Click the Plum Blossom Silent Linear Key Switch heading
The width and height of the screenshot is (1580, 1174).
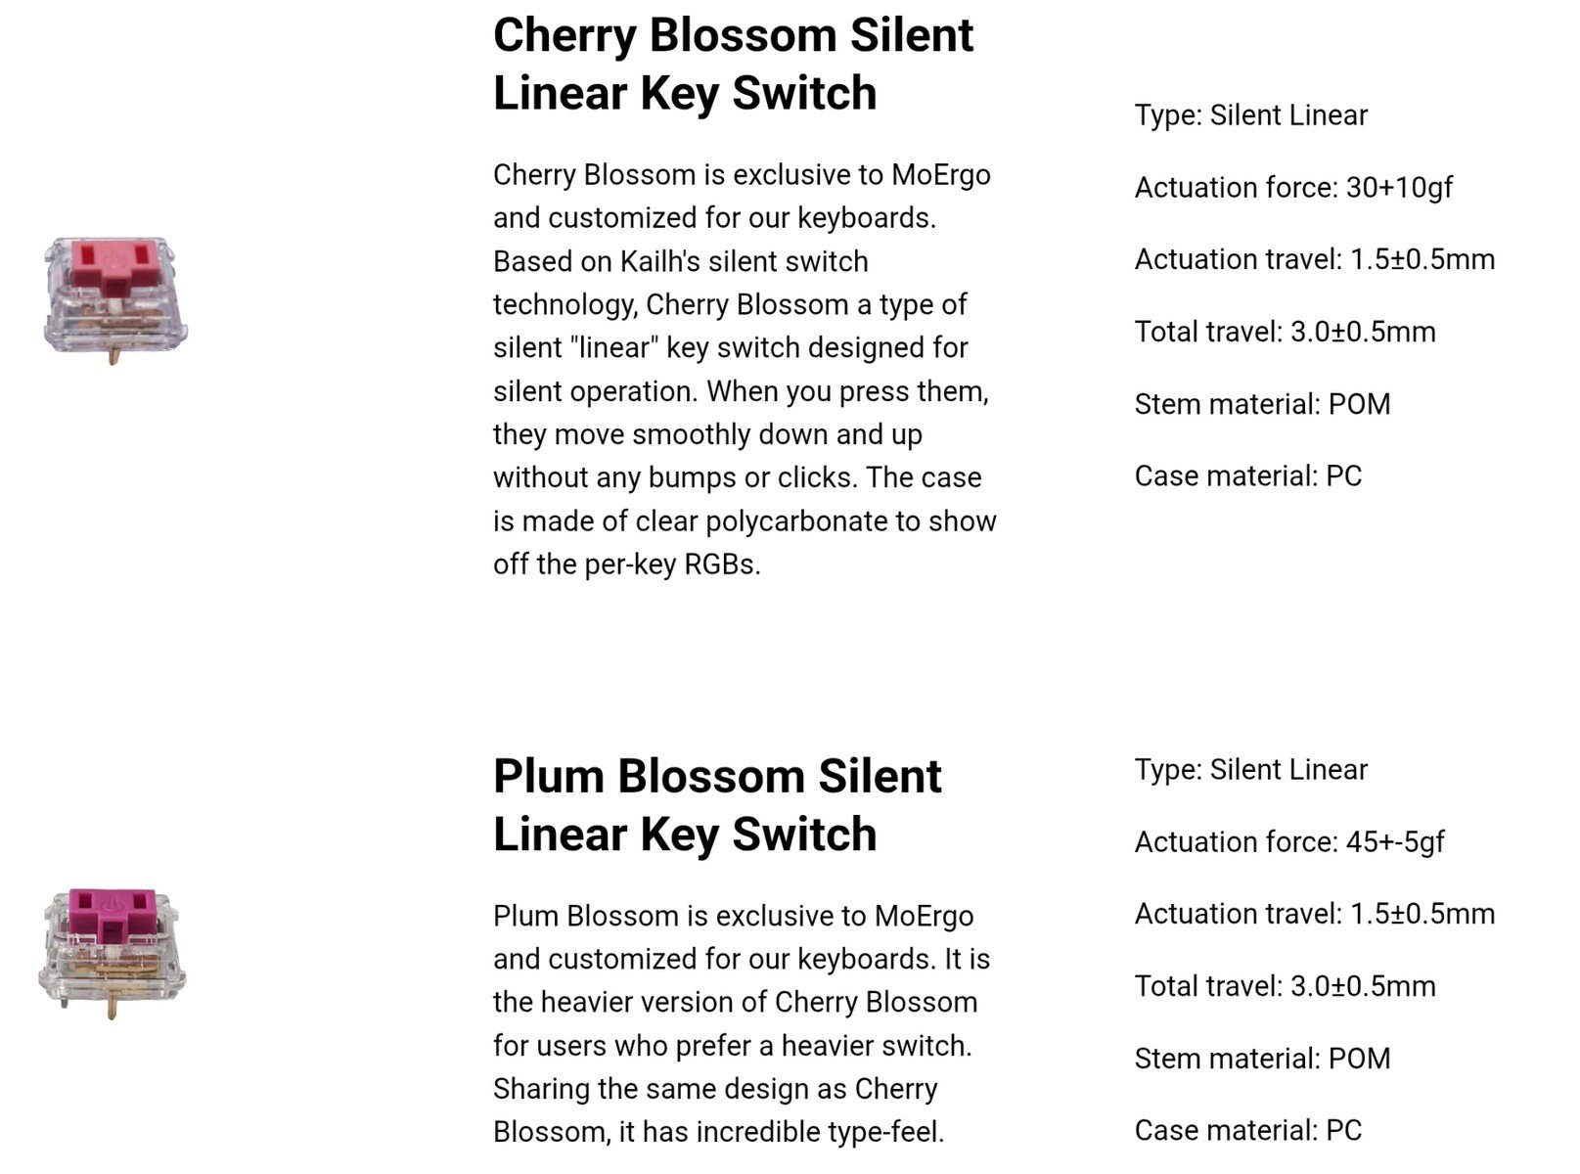tap(716, 805)
